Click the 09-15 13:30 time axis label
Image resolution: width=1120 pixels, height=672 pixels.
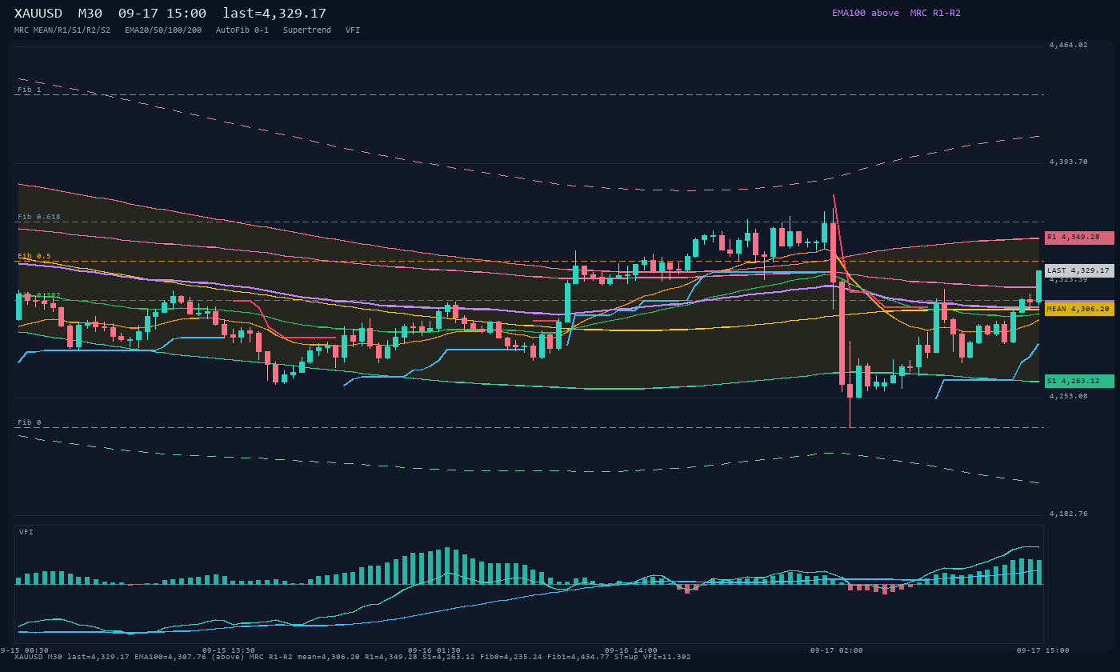(229, 650)
